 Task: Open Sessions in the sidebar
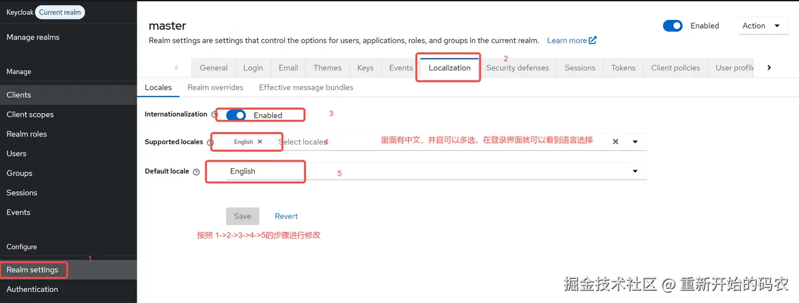(x=68, y=193)
